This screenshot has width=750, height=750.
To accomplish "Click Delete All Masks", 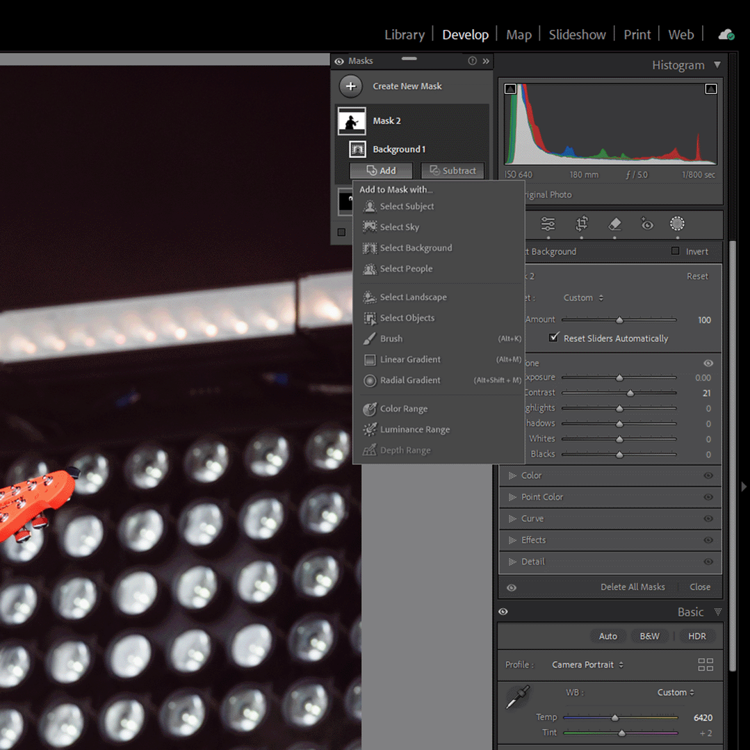I will coord(633,587).
